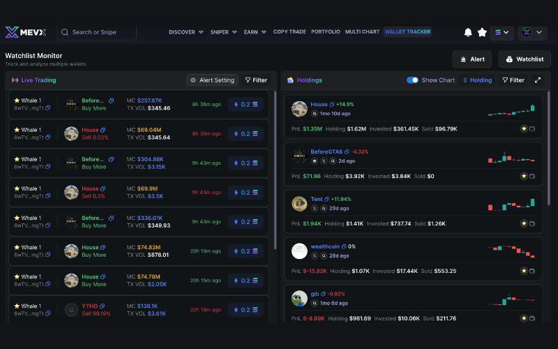Unfavorite the wealthcoin holding star
Screen dimensions: 558x349
[524, 271]
